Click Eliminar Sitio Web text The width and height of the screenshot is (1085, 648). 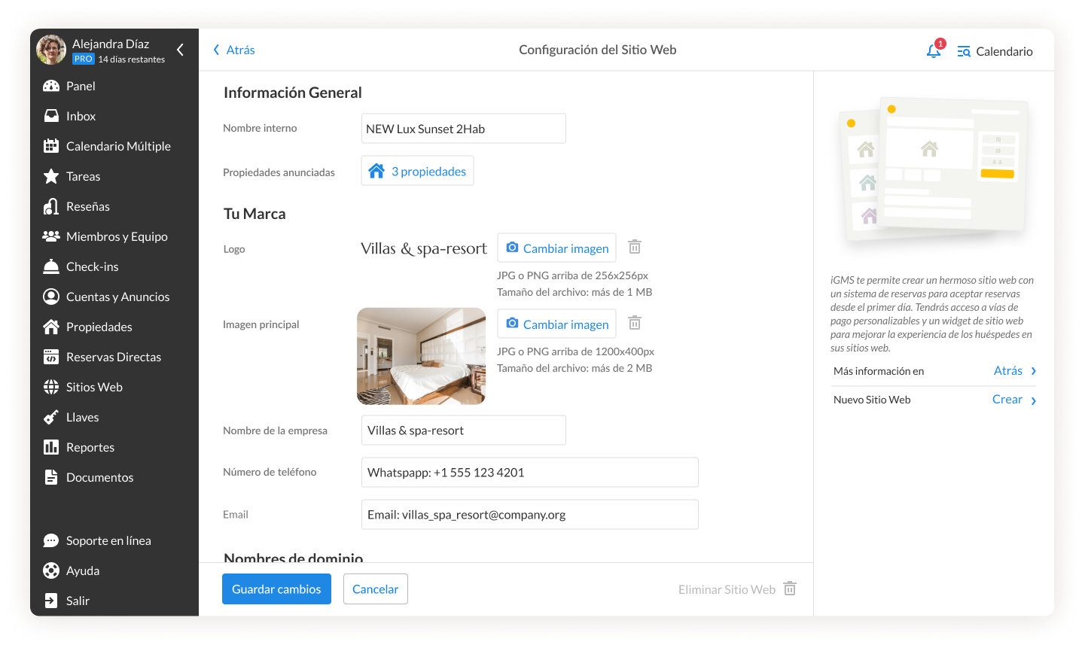tap(727, 589)
